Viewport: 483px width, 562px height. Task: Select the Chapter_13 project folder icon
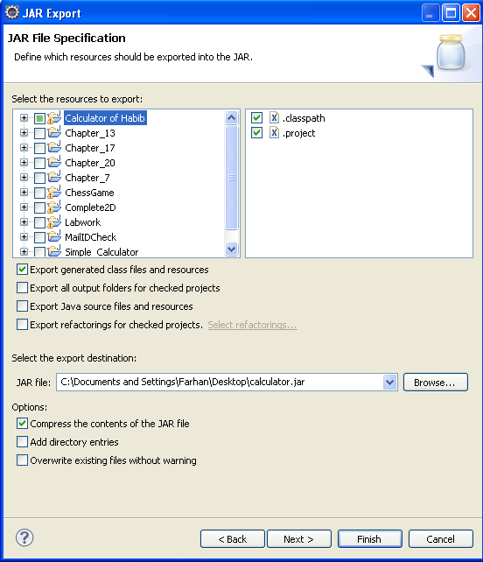pyautogui.click(x=54, y=132)
